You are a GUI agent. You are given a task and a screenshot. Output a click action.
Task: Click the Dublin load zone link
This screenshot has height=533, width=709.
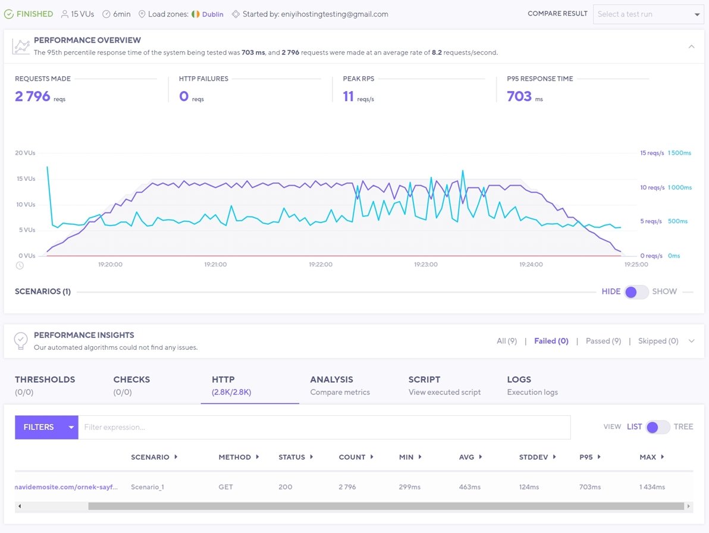click(212, 14)
